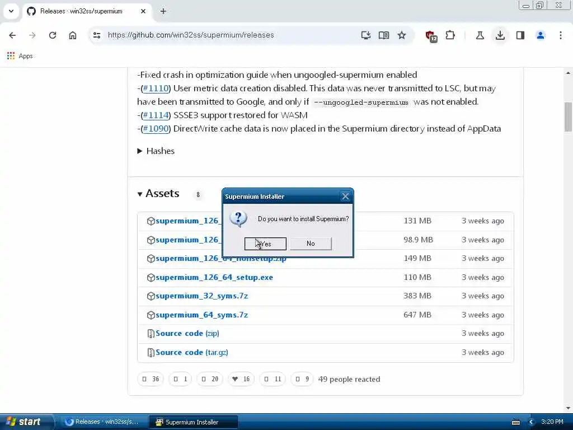The image size is (573, 430).
Task: Close the Supermium Installer dialog
Action: [x=345, y=197]
